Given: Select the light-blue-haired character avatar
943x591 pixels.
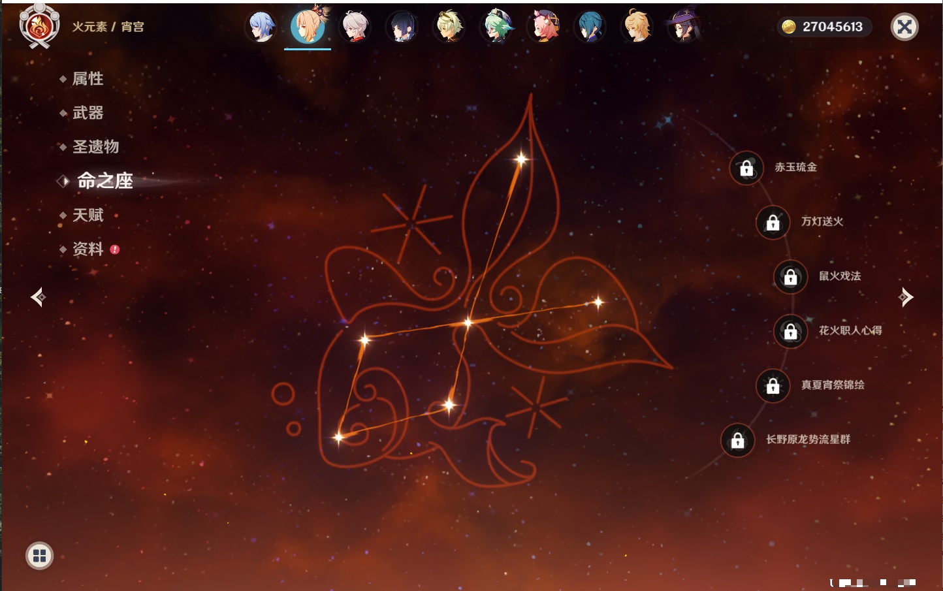Looking at the screenshot, I should pos(261,27).
